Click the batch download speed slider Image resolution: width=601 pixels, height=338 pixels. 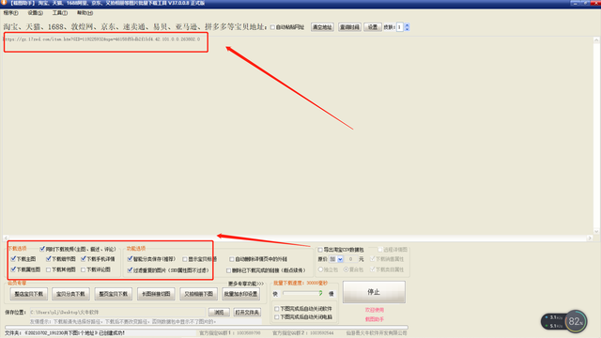[302, 294]
